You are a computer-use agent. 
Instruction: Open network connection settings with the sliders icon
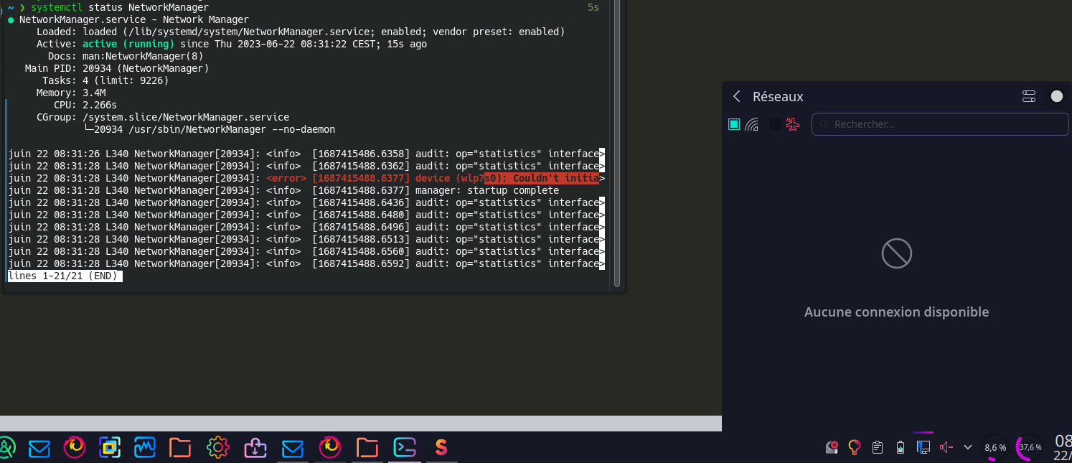(1029, 96)
